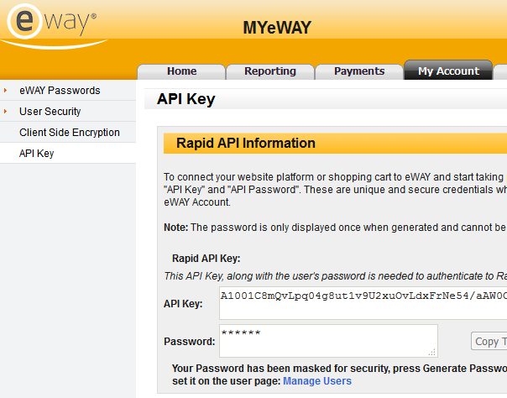The image size is (507, 398).
Task: Open the Home tab
Action: [x=181, y=71]
